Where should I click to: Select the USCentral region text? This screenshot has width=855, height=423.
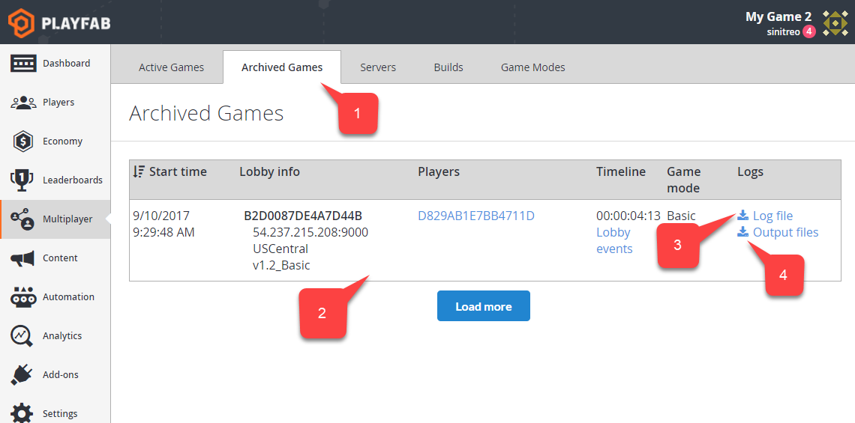click(280, 249)
